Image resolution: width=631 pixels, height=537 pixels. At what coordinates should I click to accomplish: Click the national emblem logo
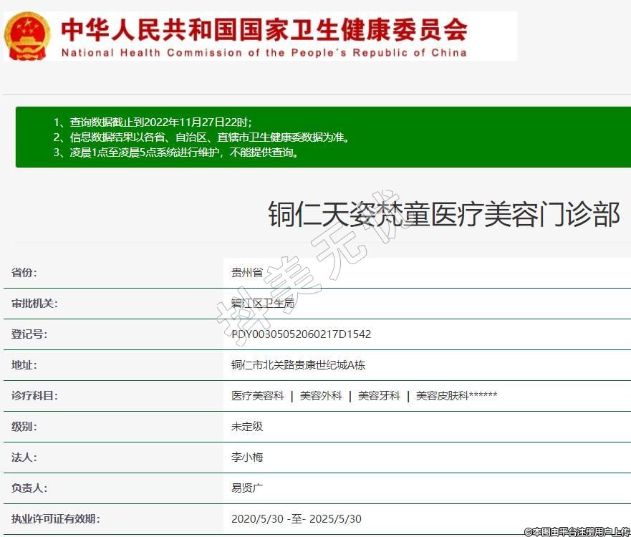coord(27,36)
